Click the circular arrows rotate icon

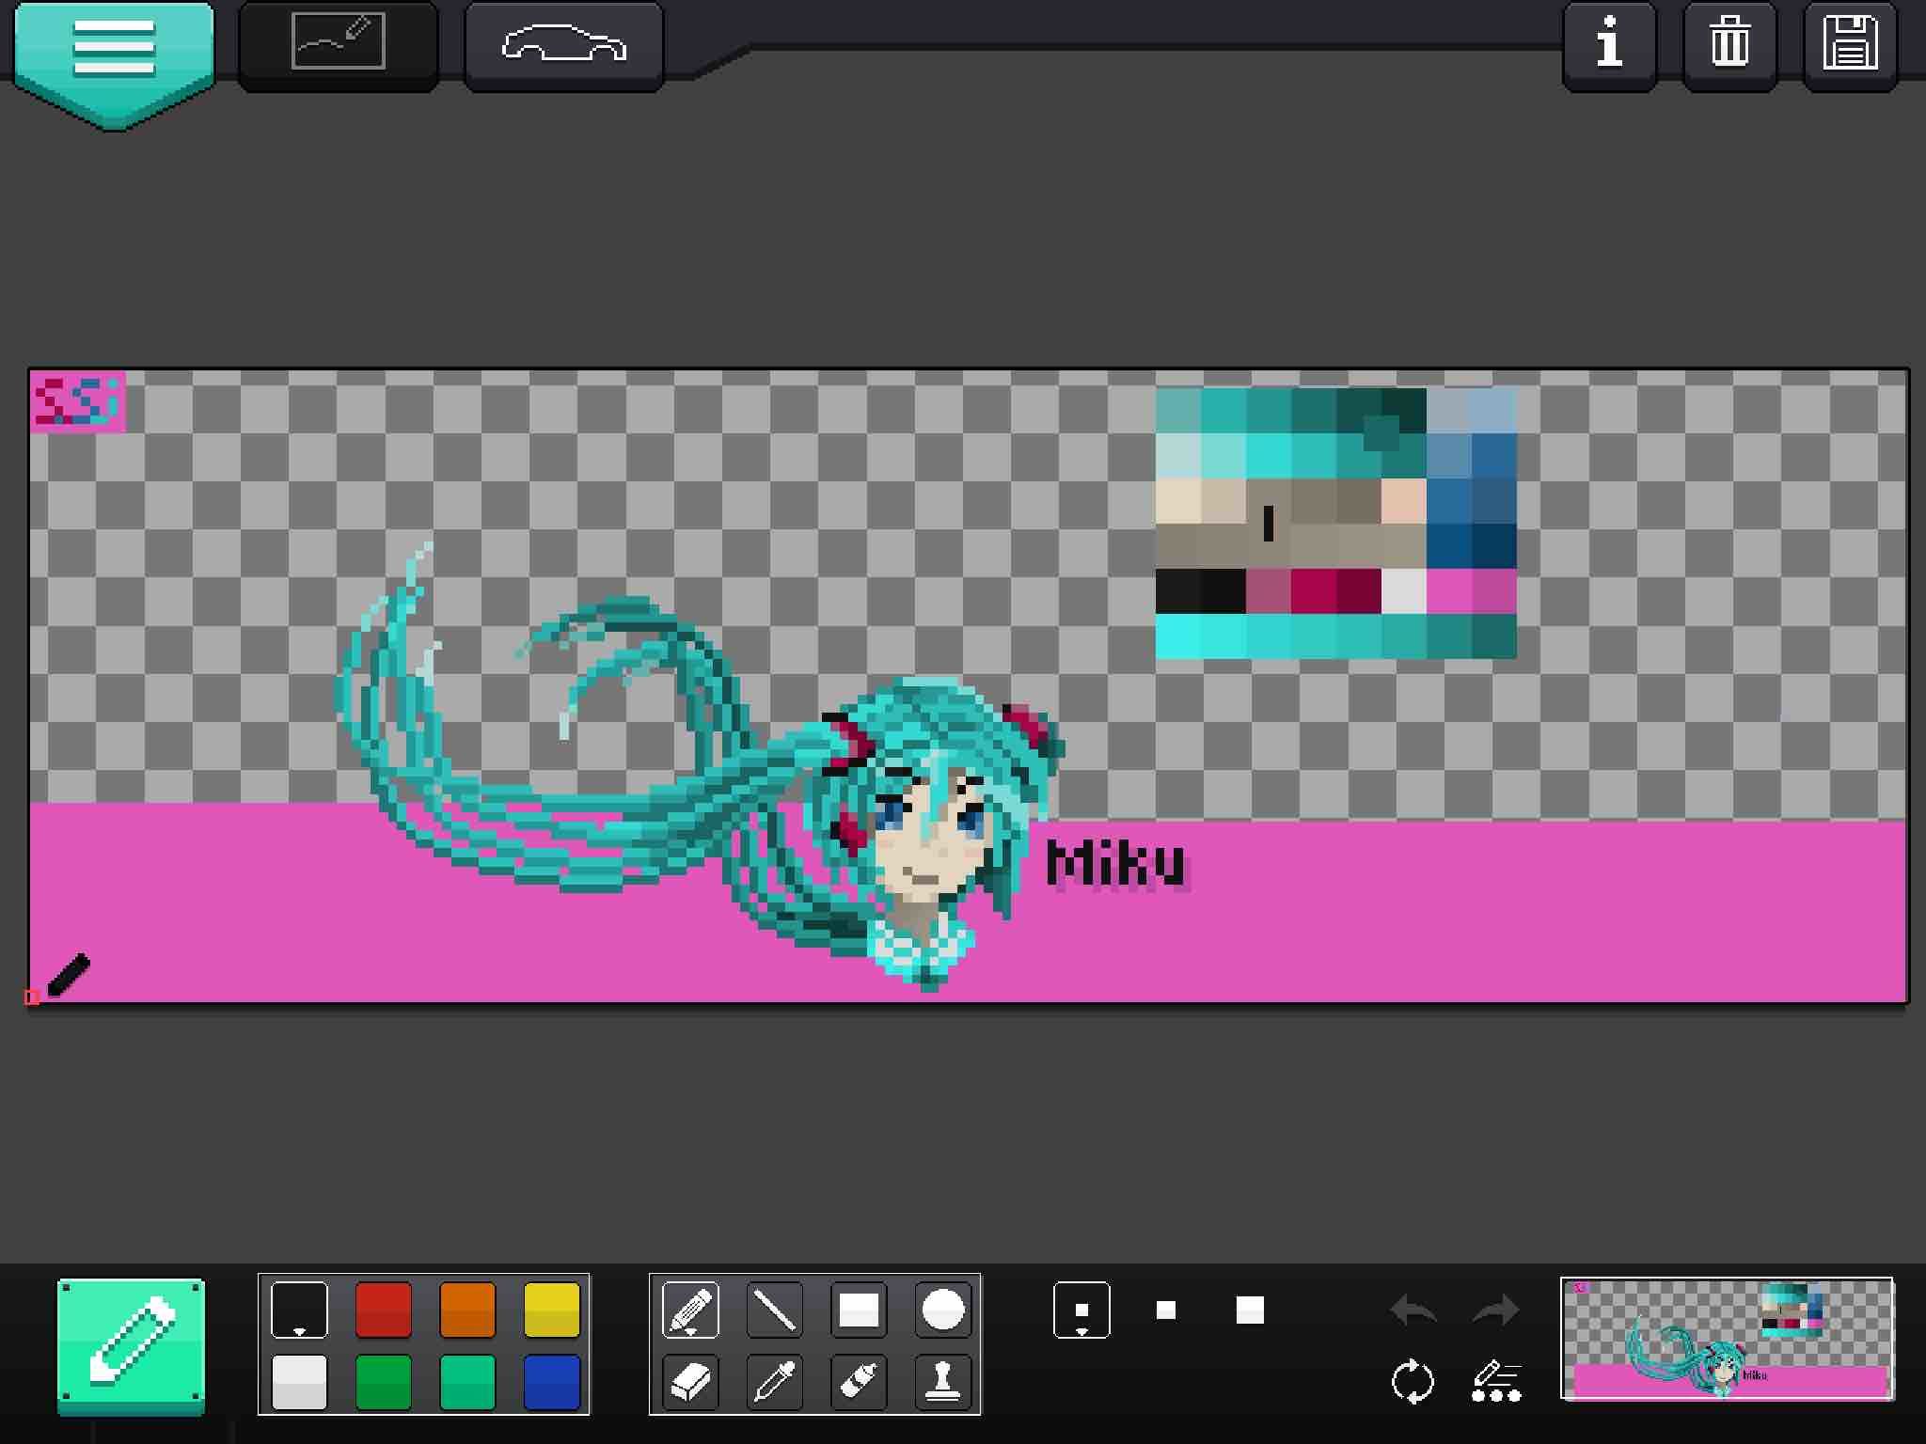pos(1413,1382)
